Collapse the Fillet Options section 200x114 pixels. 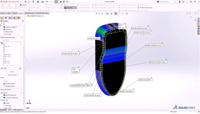tap(22, 93)
